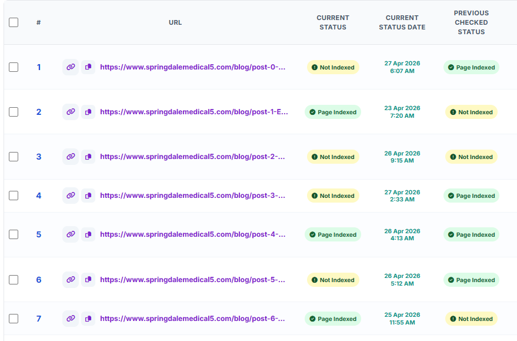The width and height of the screenshot is (517, 341).
Task: Check the checkbox for row 6
Action: click(14, 280)
